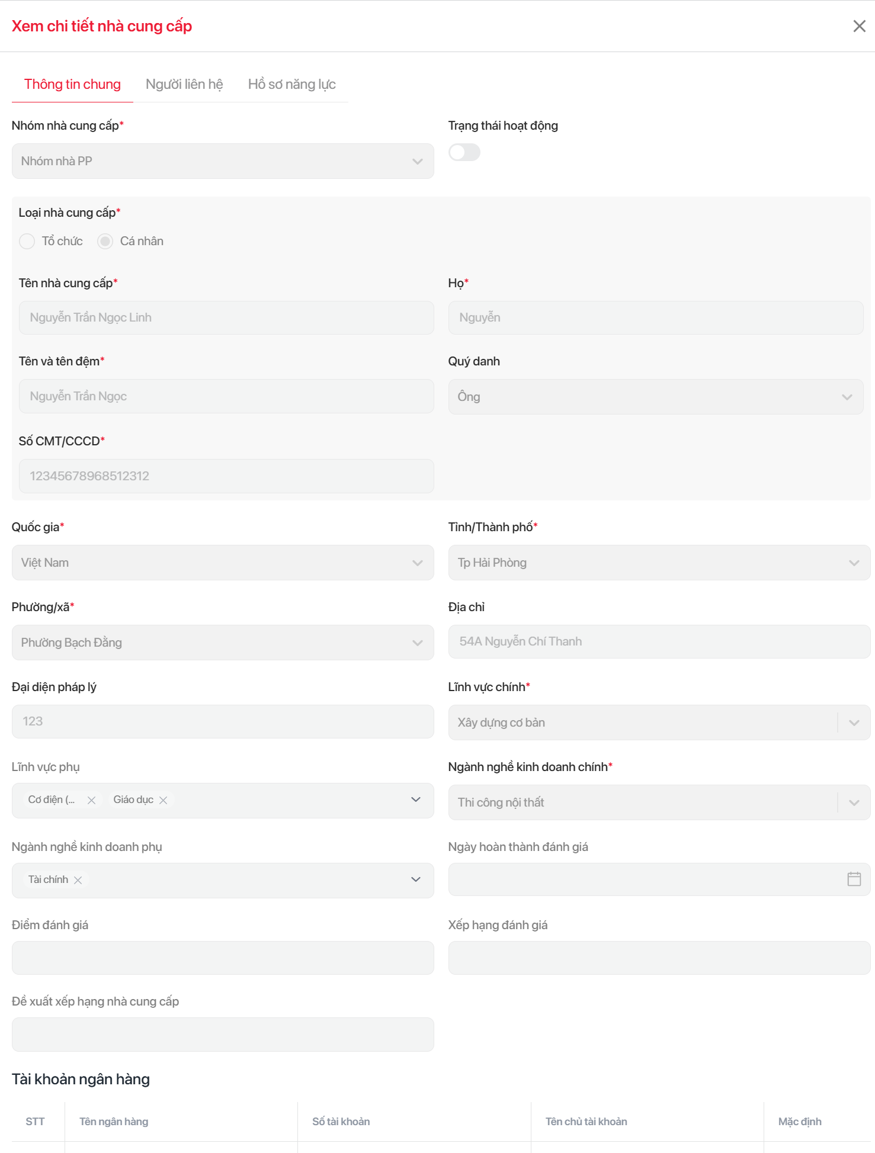Viewport: 875px width, 1153px height.
Task: Open the 'Phường/xã' dropdown
Action: [x=223, y=643]
